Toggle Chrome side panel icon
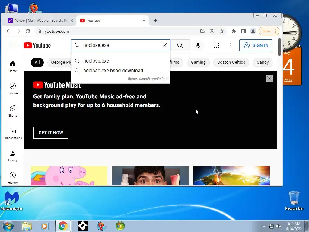 click(244, 31)
